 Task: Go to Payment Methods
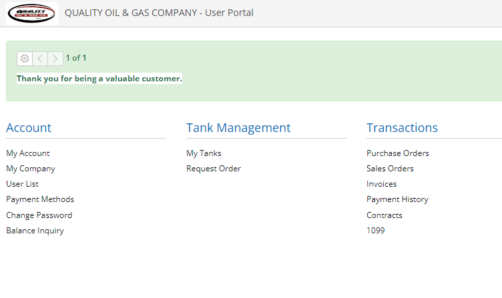[x=40, y=199]
